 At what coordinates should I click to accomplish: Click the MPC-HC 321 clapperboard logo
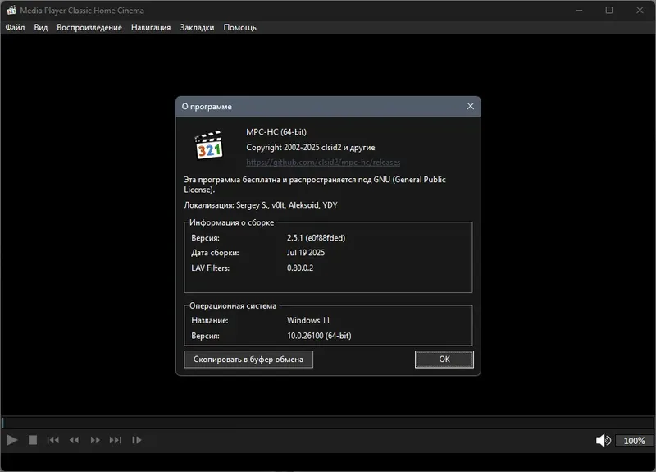(x=209, y=145)
